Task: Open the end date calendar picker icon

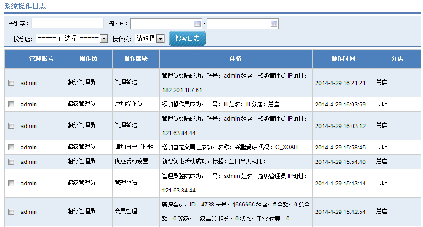Action: click(x=274, y=23)
